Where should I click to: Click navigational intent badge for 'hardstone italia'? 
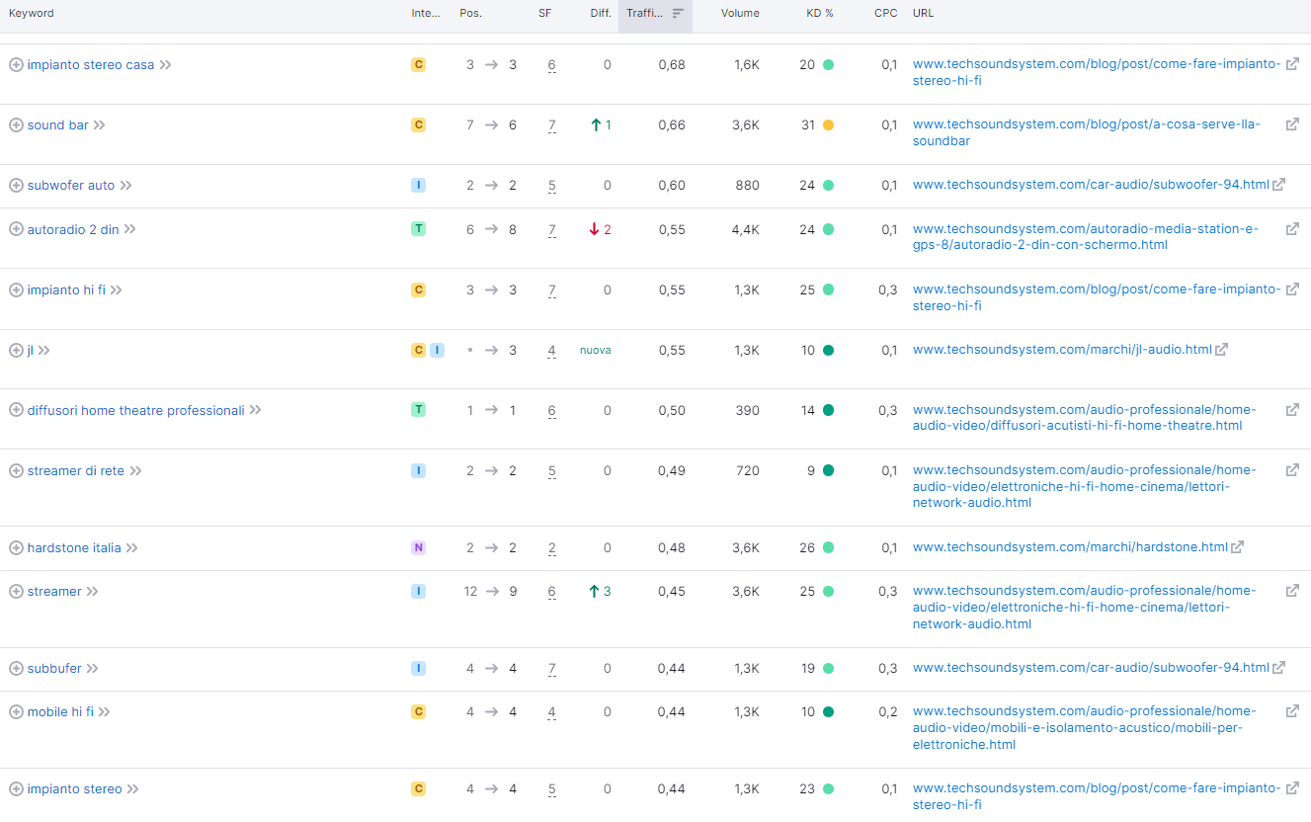(419, 547)
